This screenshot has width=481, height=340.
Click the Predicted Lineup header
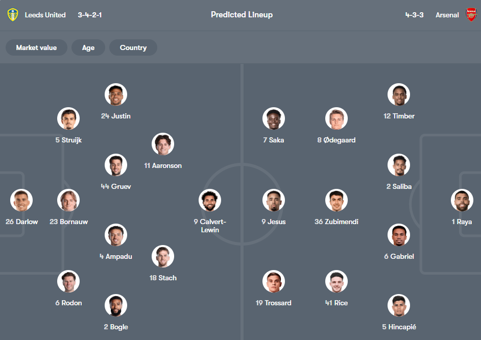click(242, 15)
